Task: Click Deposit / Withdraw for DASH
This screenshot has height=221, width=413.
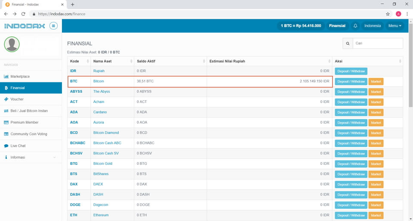Action: tap(351, 195)
